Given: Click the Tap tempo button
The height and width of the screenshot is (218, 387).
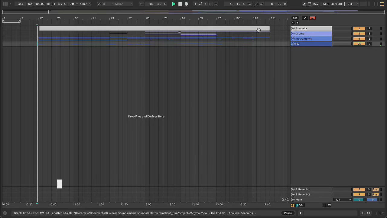Looking at the screenshot, I should tap(30, 4).
